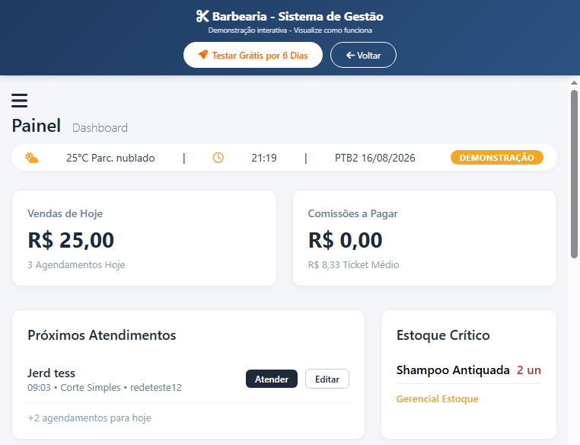Click the PTB2 16/08/2026 date text
This screenshot has height=445, width=580.
(x=375, y=158)
